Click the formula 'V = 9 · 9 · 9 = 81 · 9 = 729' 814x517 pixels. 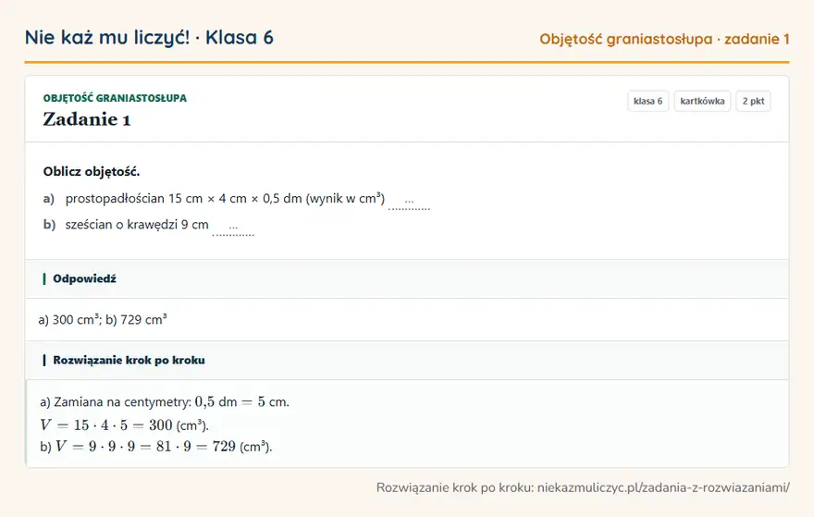[146, 447]
